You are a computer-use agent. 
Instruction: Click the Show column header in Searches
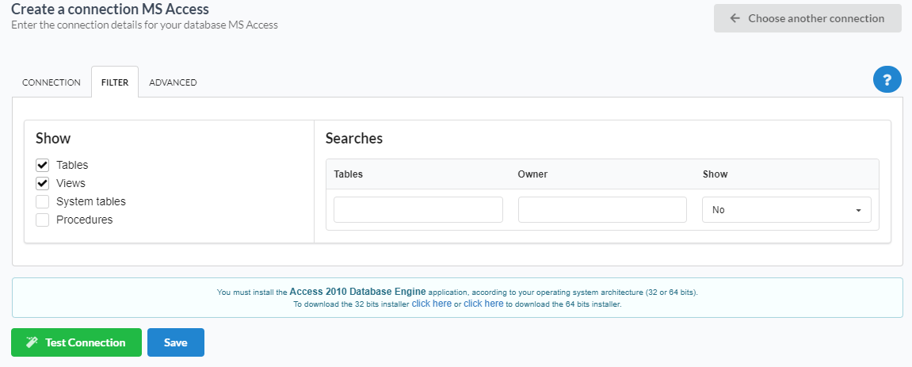(x=715, y=174)
